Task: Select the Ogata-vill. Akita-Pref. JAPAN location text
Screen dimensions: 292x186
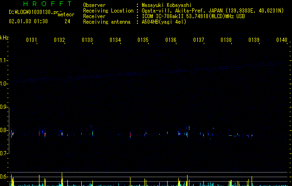Action: pos(213,11)
